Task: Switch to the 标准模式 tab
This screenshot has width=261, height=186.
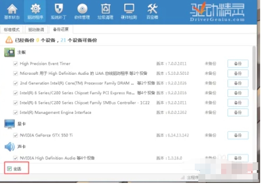Action: pyautogui.click(x=12, y=30)
